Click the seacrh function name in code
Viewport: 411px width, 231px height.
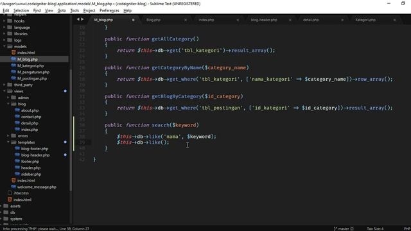(x=161, y=125)
